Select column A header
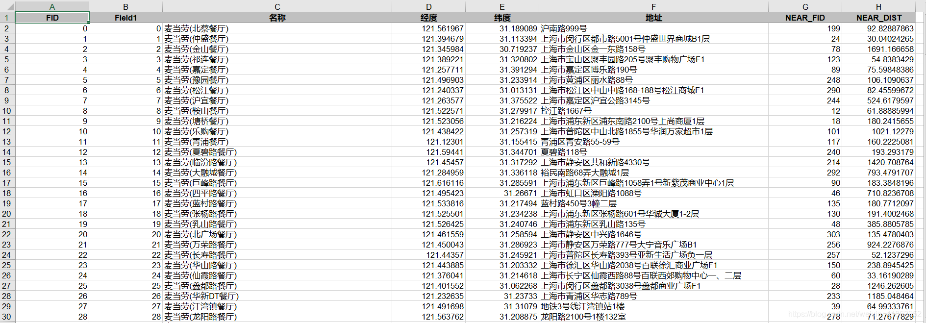Screen dimensions: 926x323 pyautogui.click(x=52, y=7)
